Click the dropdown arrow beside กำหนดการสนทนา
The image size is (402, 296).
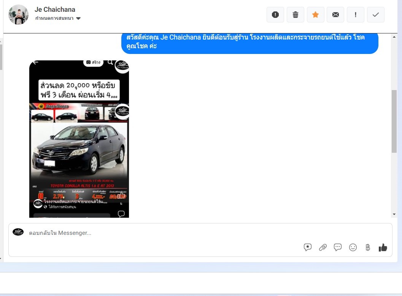pyautogui.click(x=78, y=18)
